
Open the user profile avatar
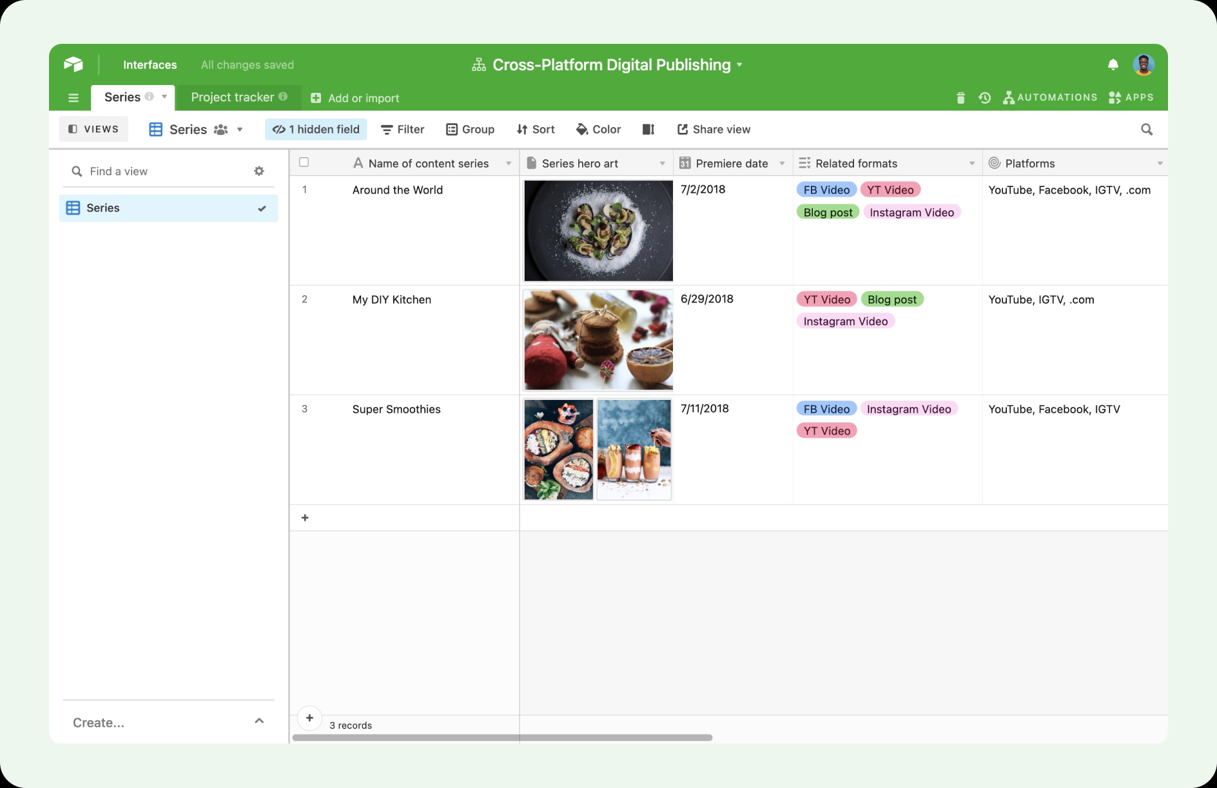(x=1144, y=64)
